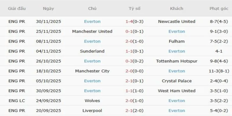Open the Manchester United team page
Image resolution: width=232 pixels, height=116 pixels.
click(x=92, y=31)
